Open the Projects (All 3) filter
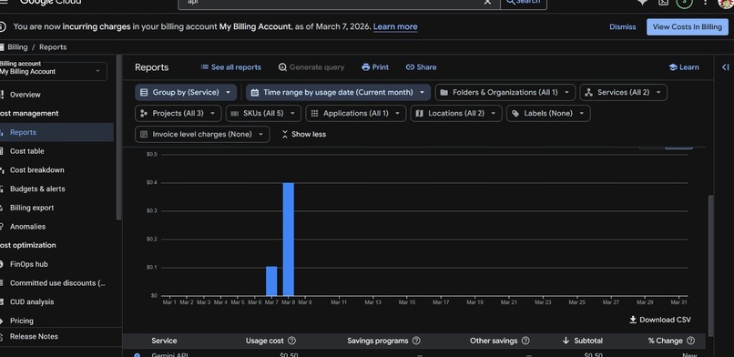Screen dimensions: 734x357 [x=178, y=113]
